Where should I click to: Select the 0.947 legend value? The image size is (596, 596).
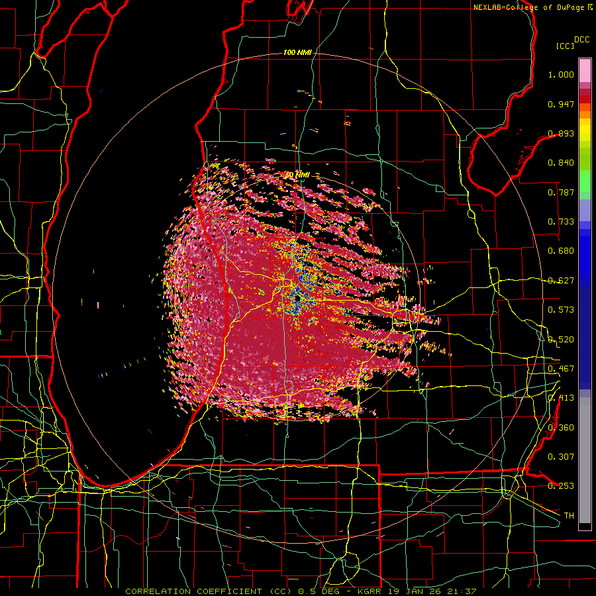[x=561, y=104]
